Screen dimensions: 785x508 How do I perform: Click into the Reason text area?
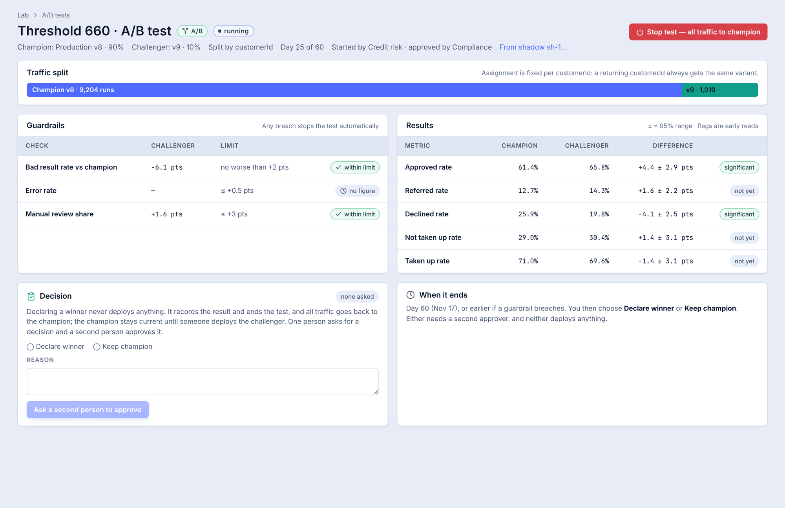click(203, 381)
